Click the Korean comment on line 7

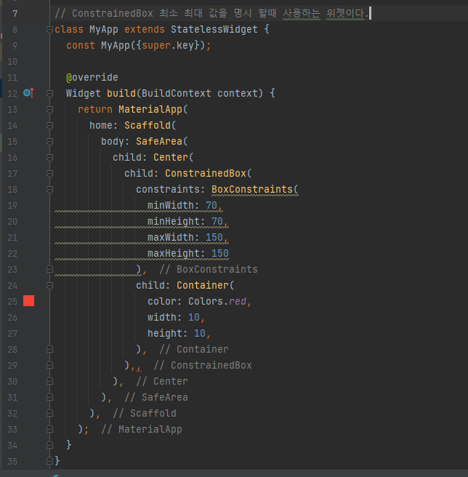click(211, 13)
